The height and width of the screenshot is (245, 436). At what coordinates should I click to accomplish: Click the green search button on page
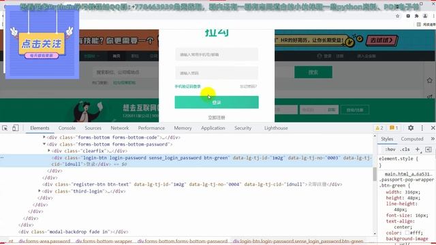[313, 72]
